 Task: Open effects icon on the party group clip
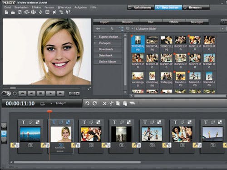point(91,122)
